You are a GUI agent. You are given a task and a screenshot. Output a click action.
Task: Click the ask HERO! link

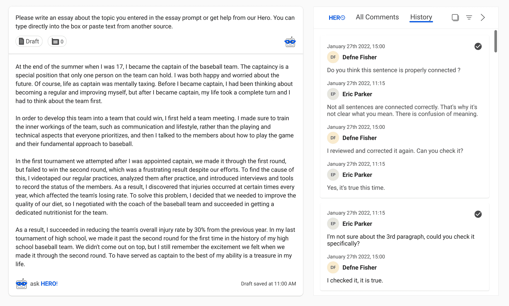[49, 284]
